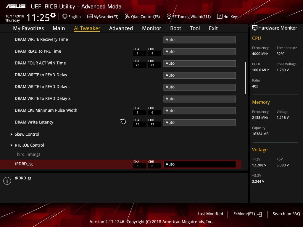
Task: Open the Monitor tab
Action: 151,28
